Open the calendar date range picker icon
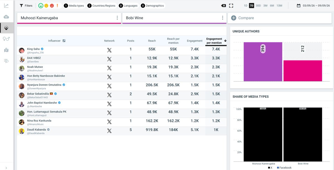Screen dimensions: 334x170 tap(299, 6)
